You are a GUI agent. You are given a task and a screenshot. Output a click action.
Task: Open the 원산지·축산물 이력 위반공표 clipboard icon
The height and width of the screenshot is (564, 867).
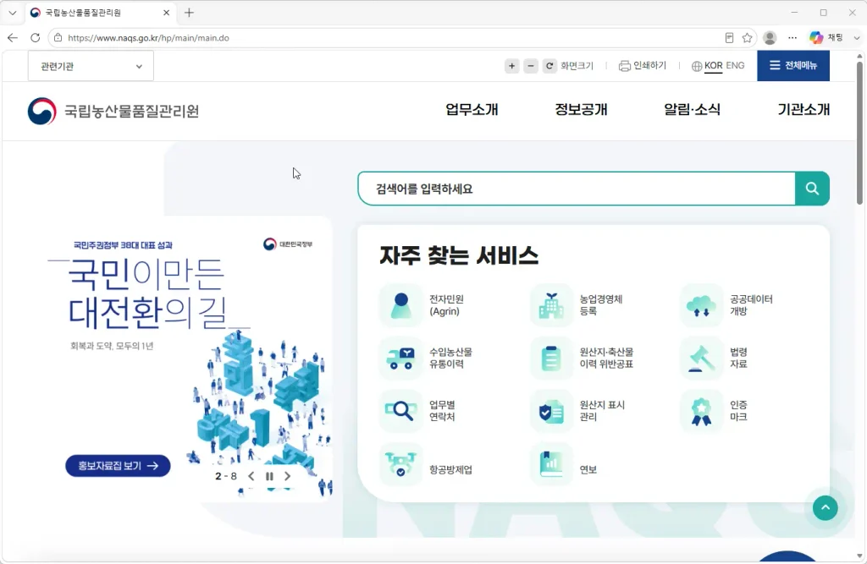[551, 358]
